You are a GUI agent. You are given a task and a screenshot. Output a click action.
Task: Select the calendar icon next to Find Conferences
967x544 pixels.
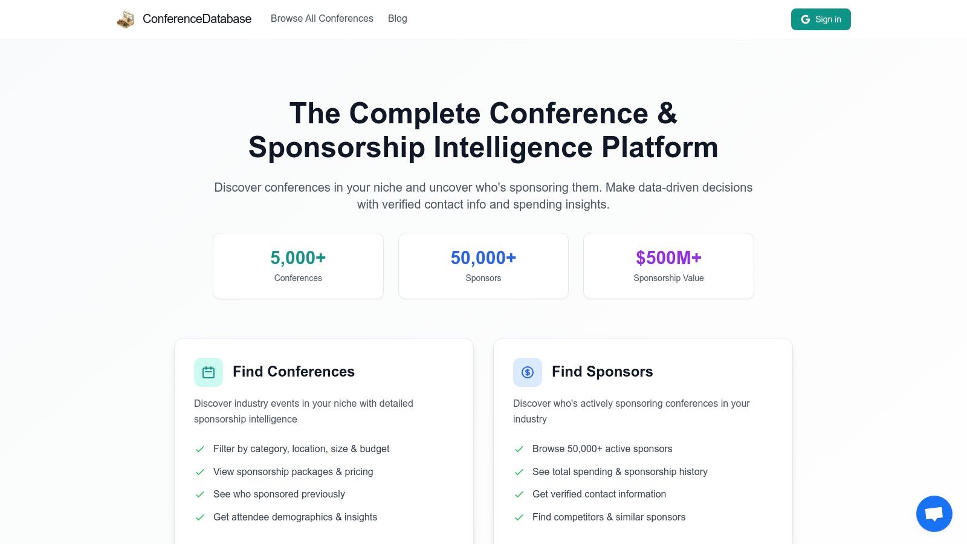pyautogui.click(x=208, y=372)
